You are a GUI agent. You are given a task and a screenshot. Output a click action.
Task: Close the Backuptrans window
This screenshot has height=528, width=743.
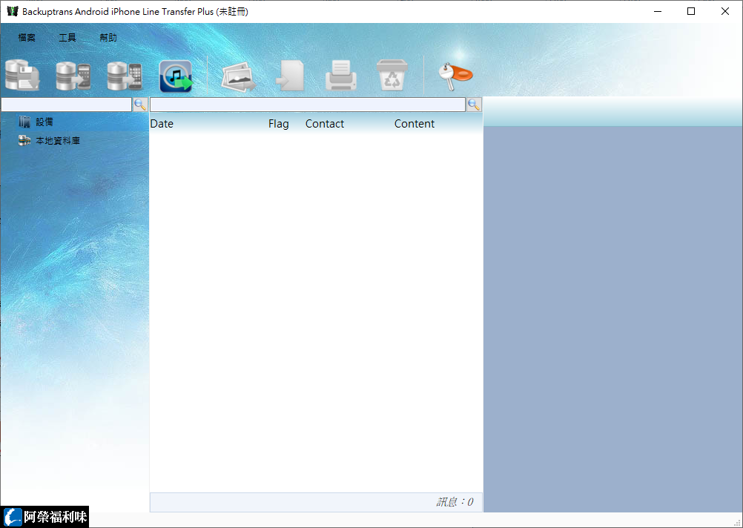tap(725, 11)
